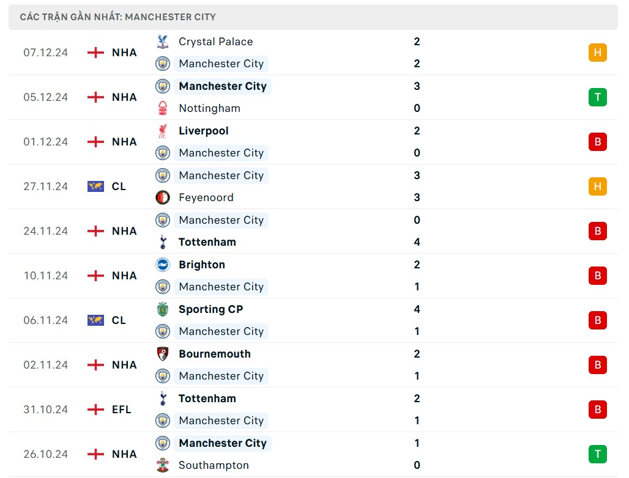Open Tottenham team link in 24.11.24 match

pyautogui.click(x=207, y=242)
